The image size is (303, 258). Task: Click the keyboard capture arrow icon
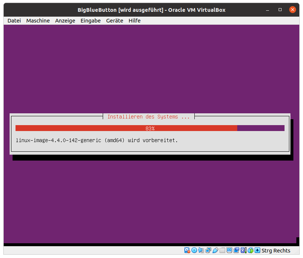258,250
